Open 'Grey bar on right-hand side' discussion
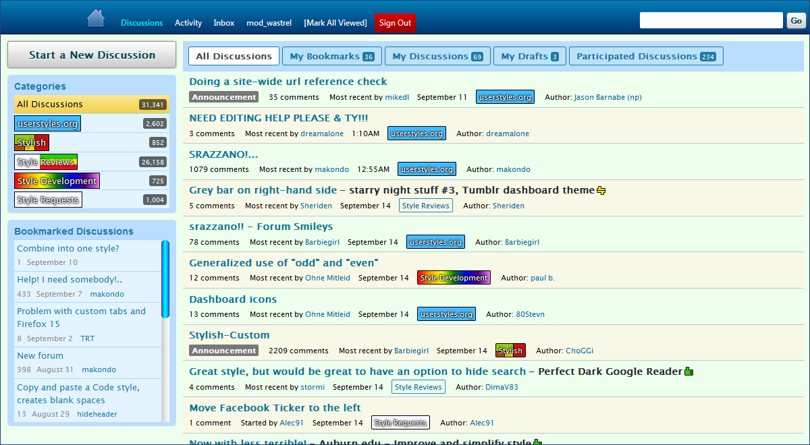 point(263,190)
